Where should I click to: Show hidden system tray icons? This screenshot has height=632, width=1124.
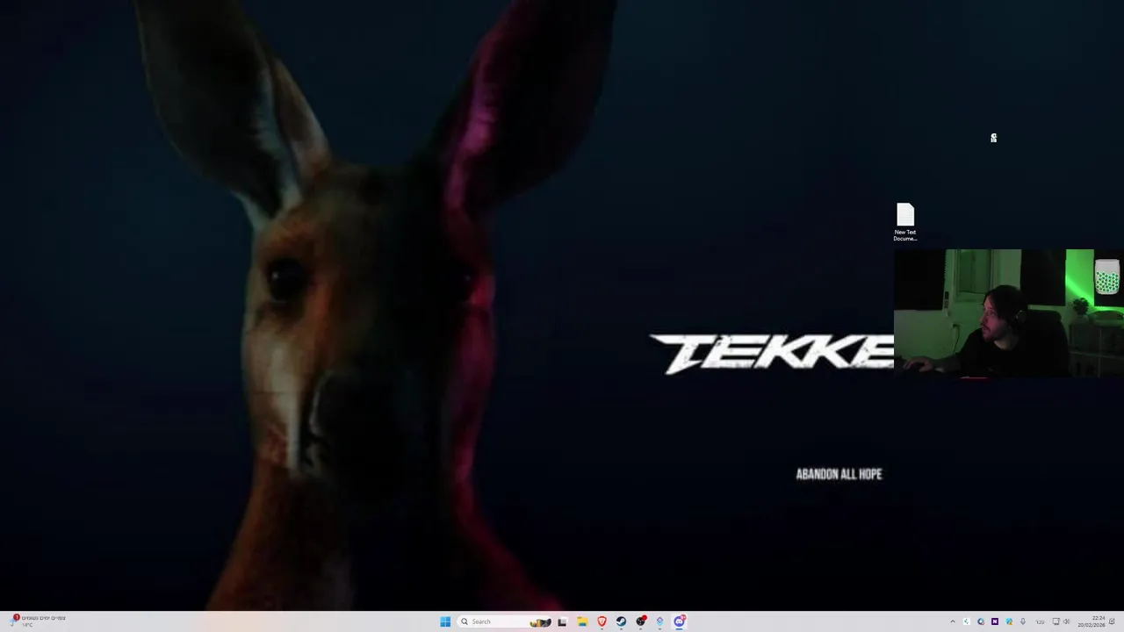(953, 621)
